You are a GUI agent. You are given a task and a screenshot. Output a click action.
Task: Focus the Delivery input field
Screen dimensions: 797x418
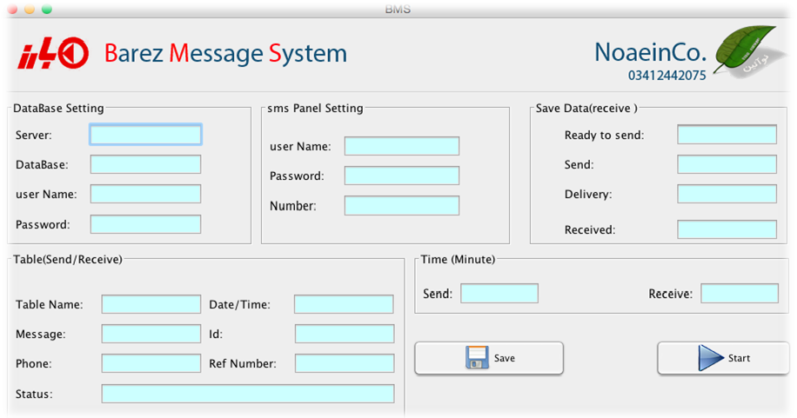pos(727,194)
